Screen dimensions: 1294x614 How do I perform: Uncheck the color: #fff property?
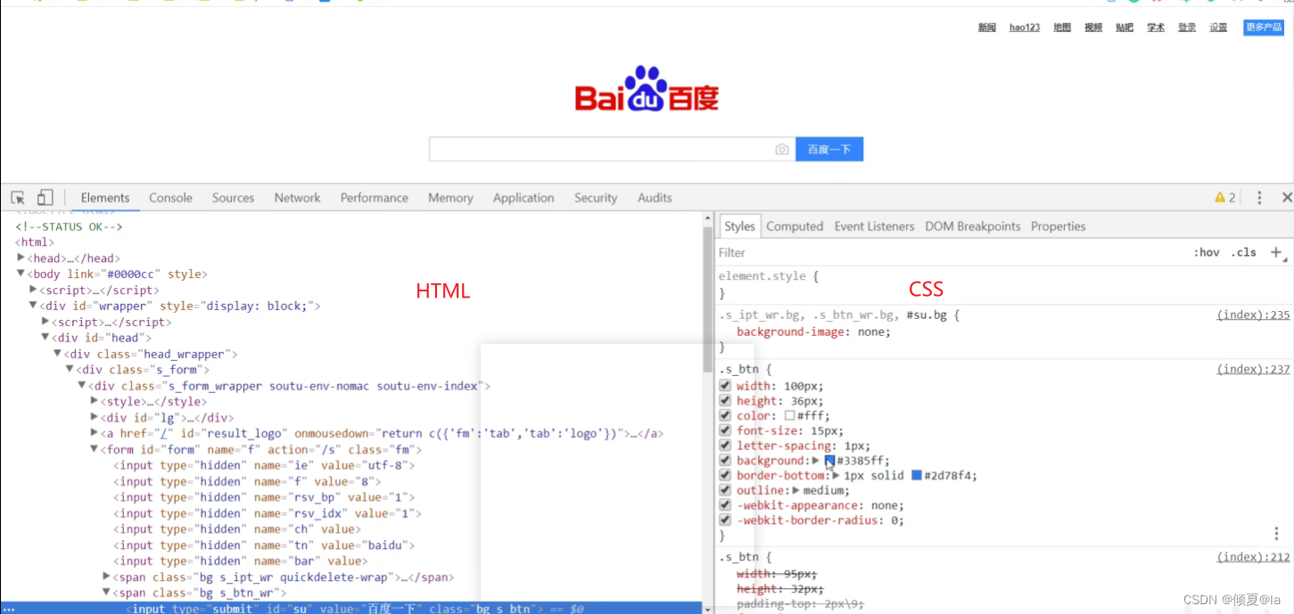point(726,416)
